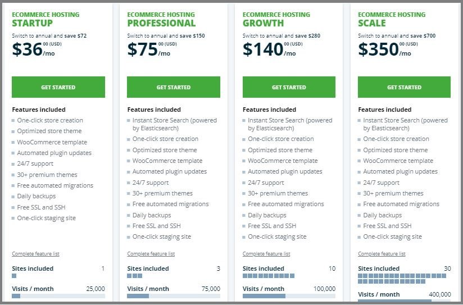Open Complete feature list for Growth
The image size is (463, 305).
(x=266, y=254)
